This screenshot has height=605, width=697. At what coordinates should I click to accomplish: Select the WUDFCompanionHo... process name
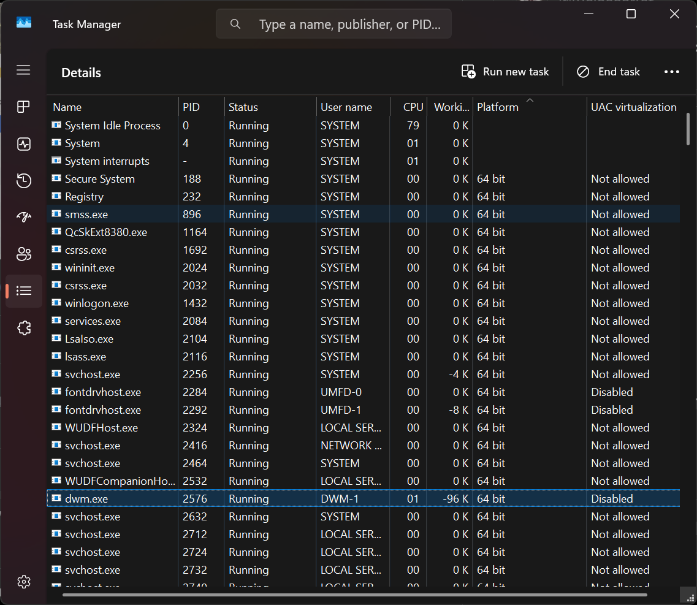click(x=120, y=481)
